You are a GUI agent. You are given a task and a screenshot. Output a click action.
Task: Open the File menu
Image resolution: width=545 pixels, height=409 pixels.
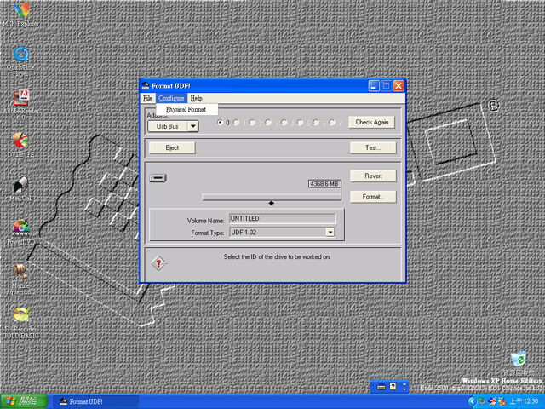pyautogui.click(x=147, y=98)
